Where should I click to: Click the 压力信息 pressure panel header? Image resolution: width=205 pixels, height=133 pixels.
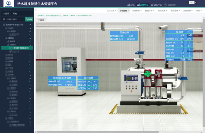pos(88,78)
